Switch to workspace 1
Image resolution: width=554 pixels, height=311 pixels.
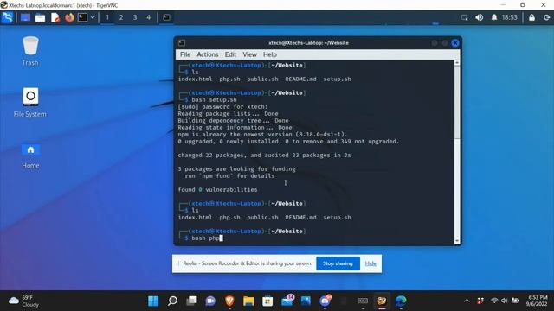[x=107, y=17]
